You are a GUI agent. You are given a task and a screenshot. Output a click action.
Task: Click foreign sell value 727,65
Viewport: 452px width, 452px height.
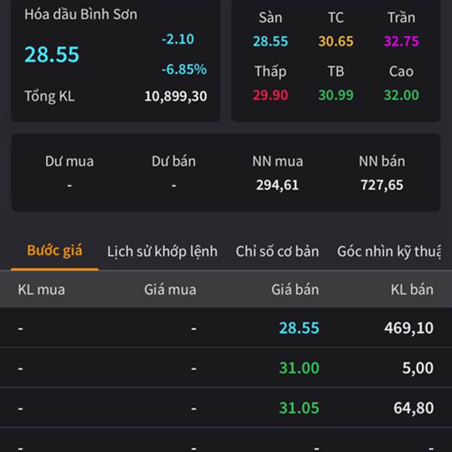[382, 185]
